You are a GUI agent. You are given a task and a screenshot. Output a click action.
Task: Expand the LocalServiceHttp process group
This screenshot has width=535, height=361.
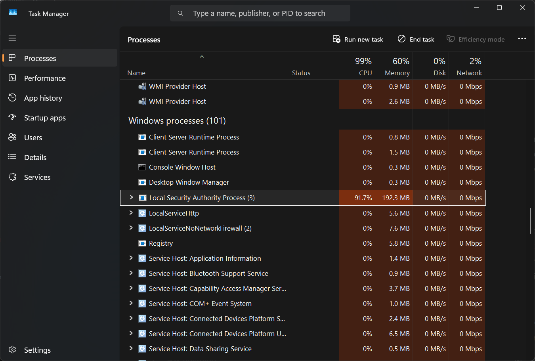click(x=131, y=213)
